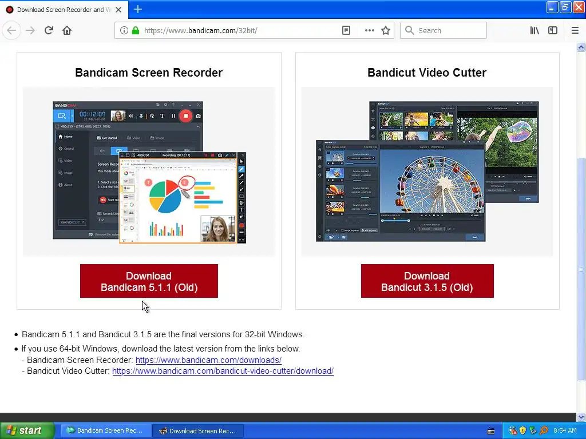586x439 pixels.
Task: Click in the Search field
Action: point(444,30)
